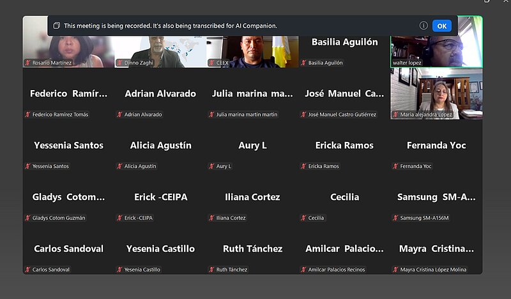Select walter lopez's active speaker video
Image resolution: width=511 pixels, height=299 pixels.
(x=436, y=46)
